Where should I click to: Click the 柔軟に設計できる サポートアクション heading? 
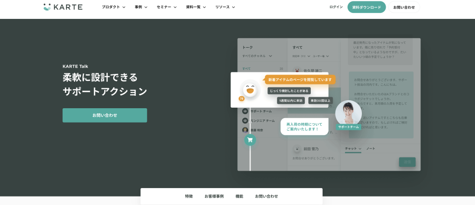click(x=105, y=84)
